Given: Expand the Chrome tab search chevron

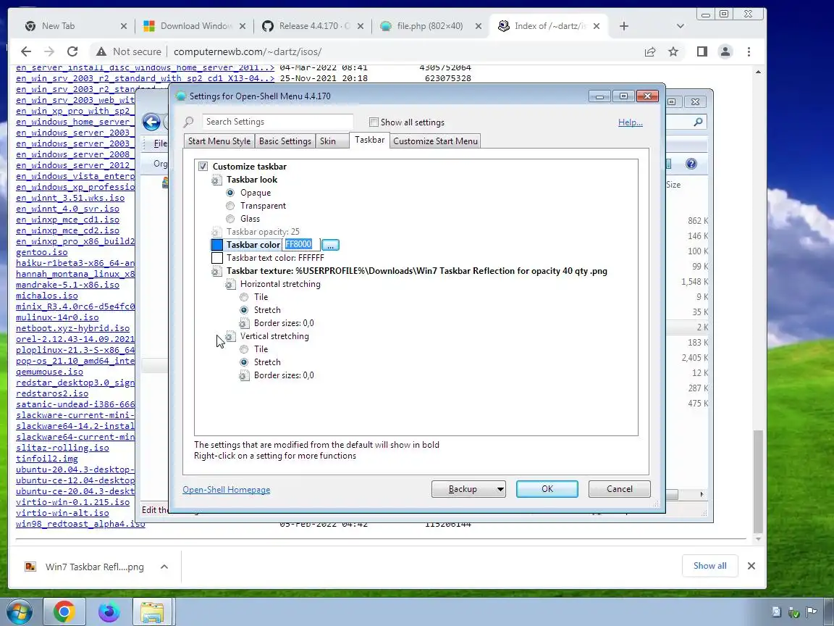Looking at the screenshot, I should pyautogui.click(x=681, y=26).
